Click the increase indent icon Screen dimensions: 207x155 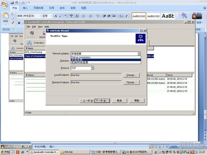[x=109, y=16]
